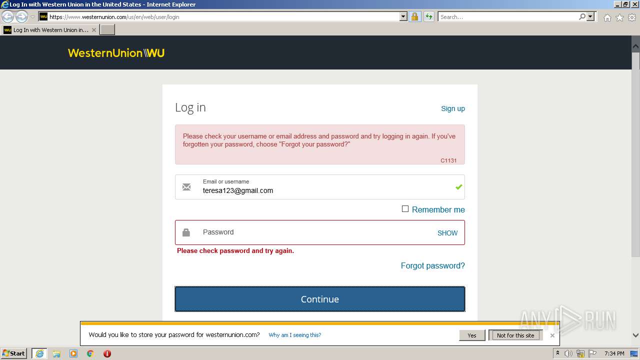Open Favorites star icon
Viewport: 640px width, 360px height.
[619, 17]
